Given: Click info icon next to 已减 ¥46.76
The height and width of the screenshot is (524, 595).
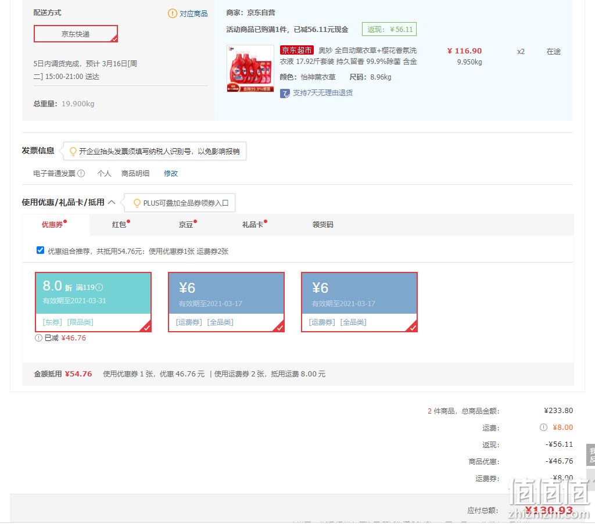Looking at the screenshot, I should point(38,338).
